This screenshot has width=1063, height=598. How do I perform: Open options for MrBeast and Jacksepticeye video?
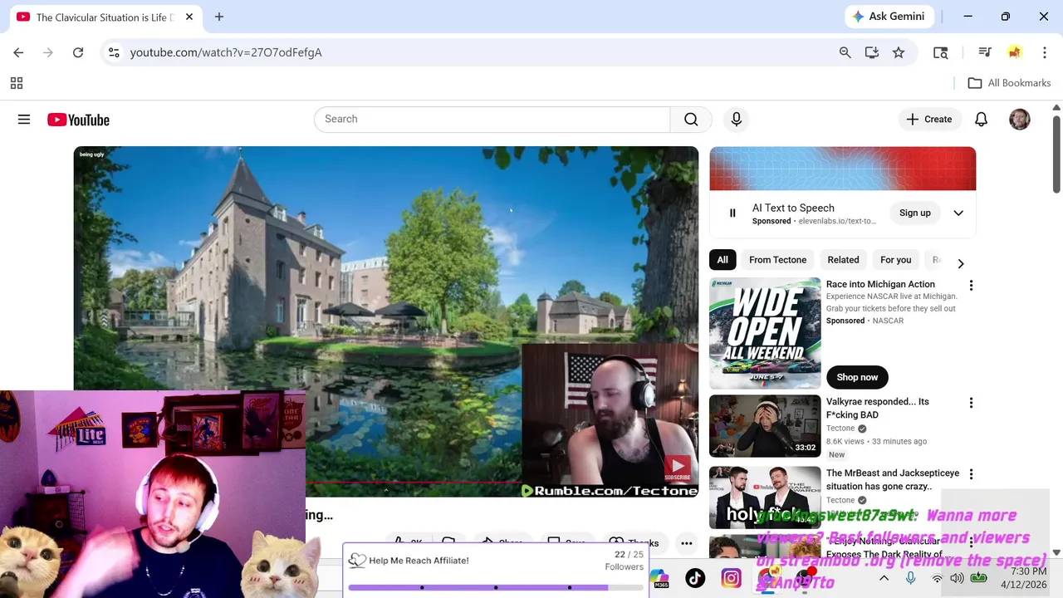971,474
